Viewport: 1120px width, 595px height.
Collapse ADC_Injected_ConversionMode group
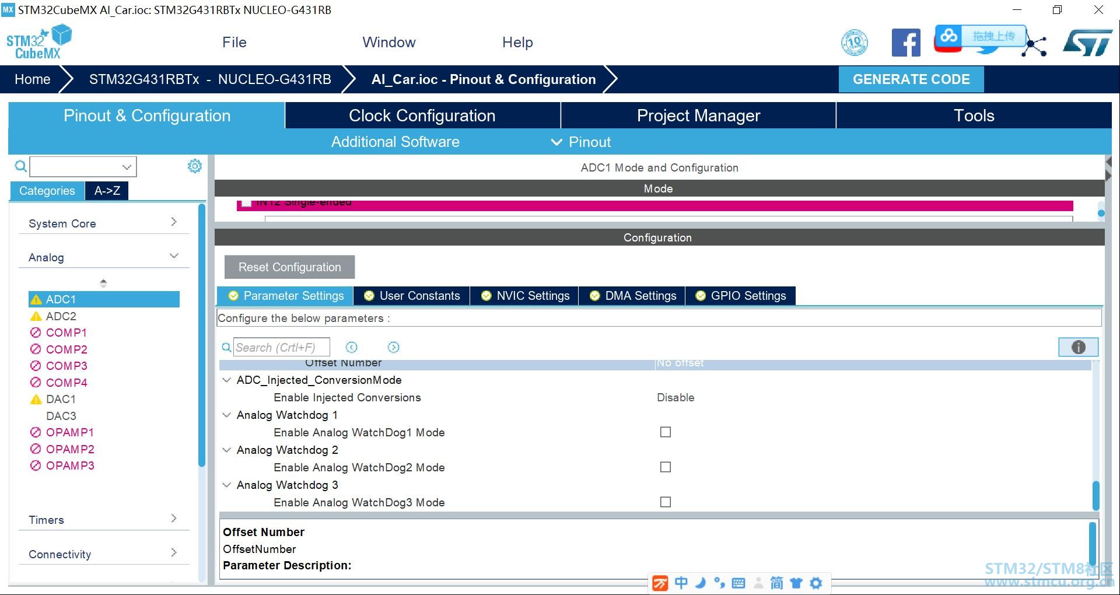[x=227, y=380]
